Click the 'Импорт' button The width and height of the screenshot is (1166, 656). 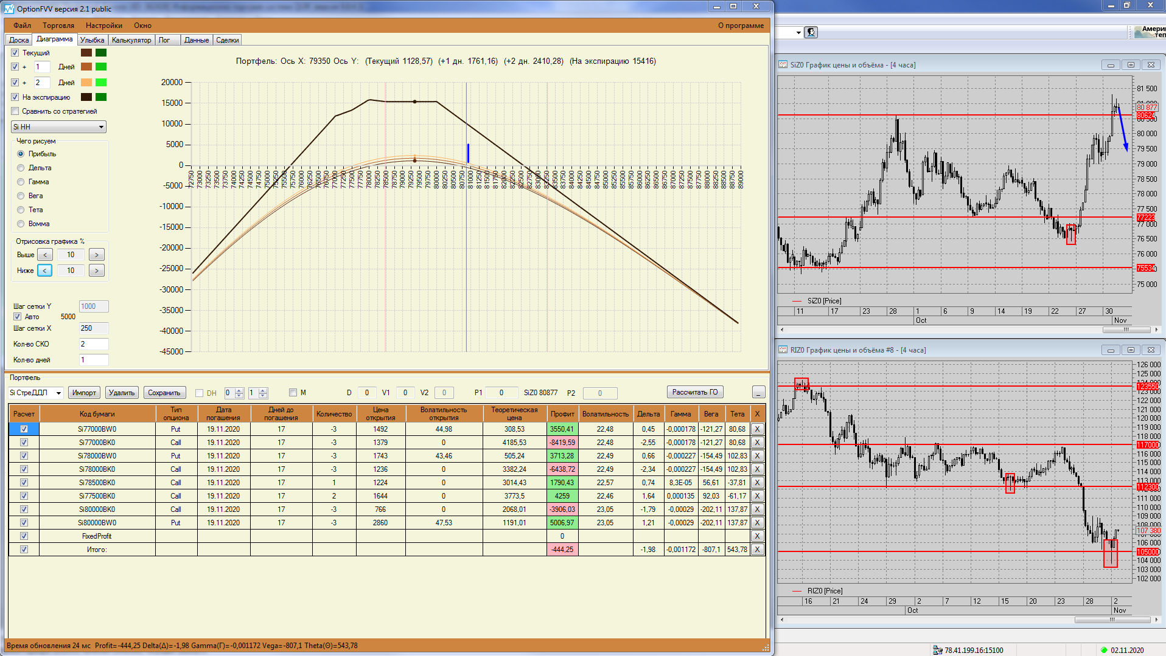(x=84, y=393)
